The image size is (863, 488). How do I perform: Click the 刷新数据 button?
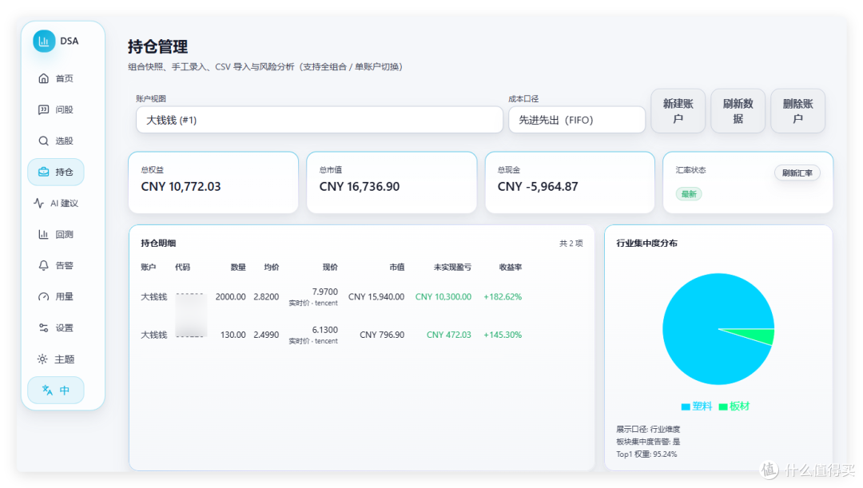[x=738, y=110]
